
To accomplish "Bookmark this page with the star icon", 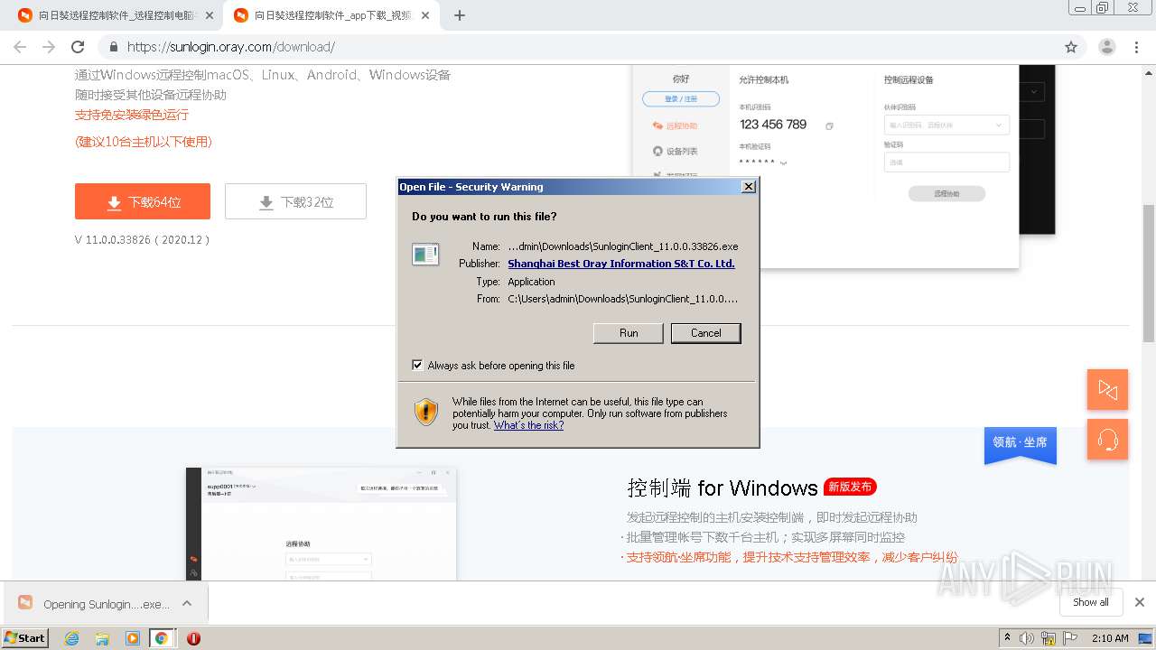I will 1071,47.
